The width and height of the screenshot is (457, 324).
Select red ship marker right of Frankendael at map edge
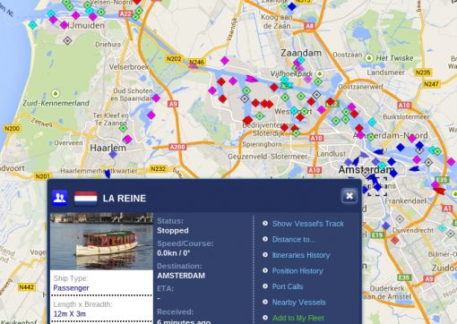click(x=440, y=191)
